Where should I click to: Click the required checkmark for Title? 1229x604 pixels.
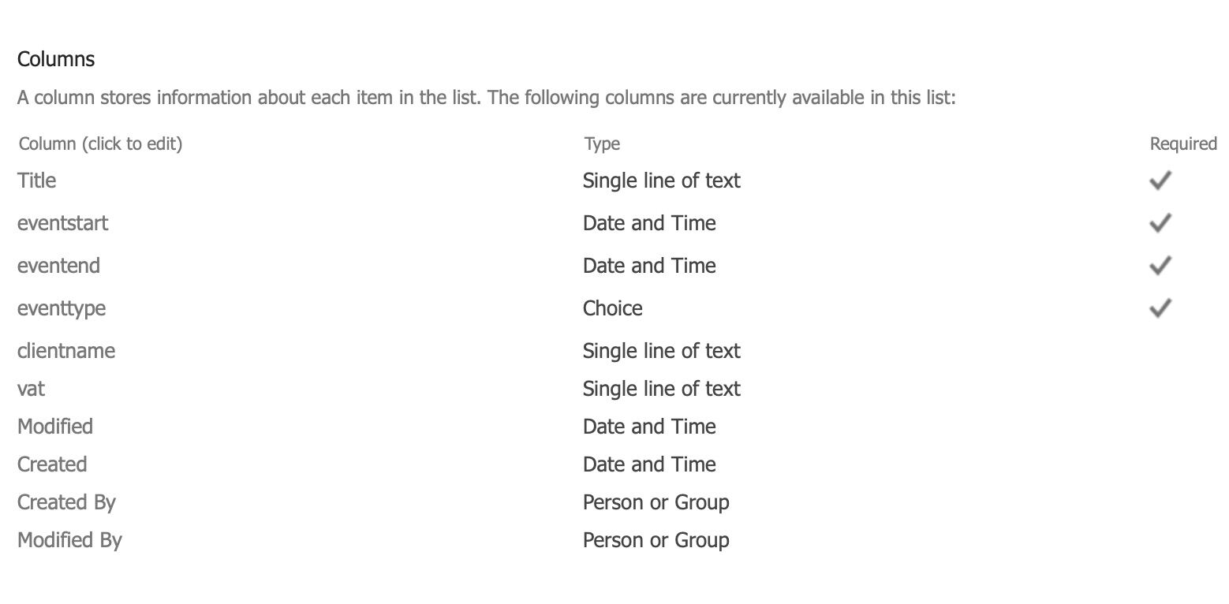[x=1160, y=181]
